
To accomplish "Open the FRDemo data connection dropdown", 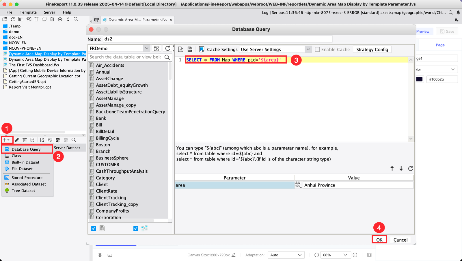I will 146,48.
